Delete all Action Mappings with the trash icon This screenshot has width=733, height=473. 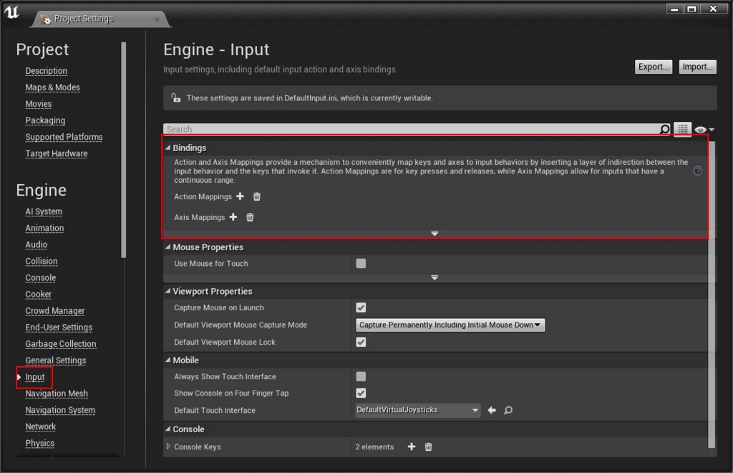pos(257,196)
